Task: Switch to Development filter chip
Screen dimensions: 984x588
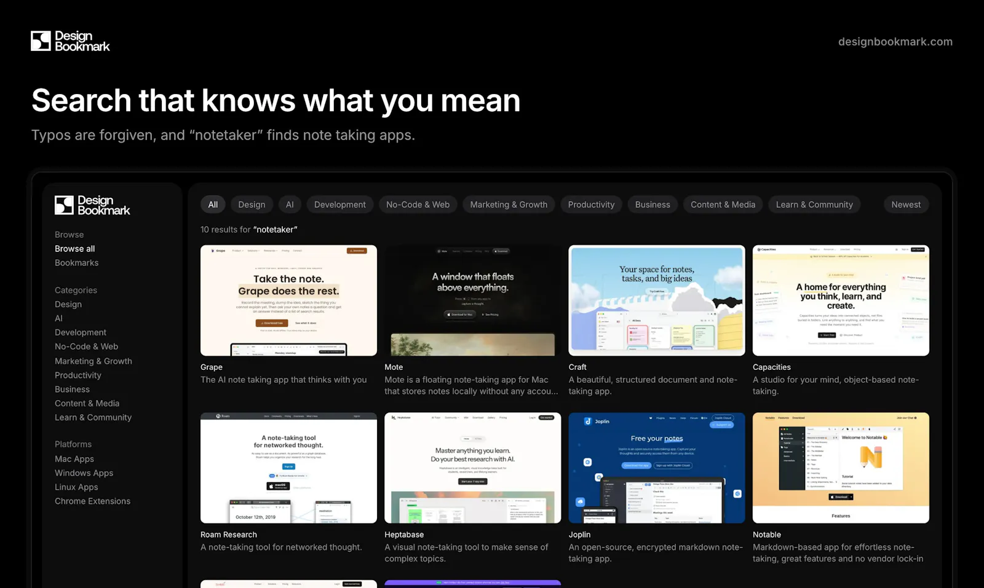Action: pos(340,205)
